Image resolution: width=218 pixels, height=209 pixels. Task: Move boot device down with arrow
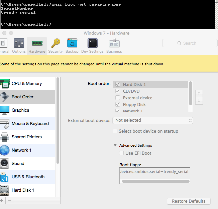(199, 101)
